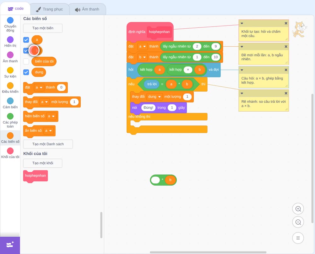Image resolution: width=315 pixels, height=254 pixels.
Task: Click the horizontal workspace scrollbar
Action: coord(208,252)
